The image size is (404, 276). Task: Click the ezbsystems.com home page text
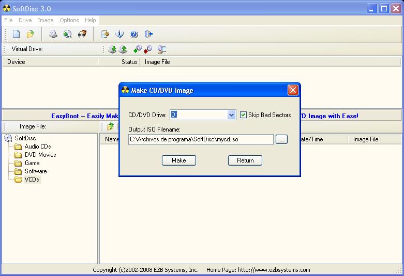pos(258,270)
